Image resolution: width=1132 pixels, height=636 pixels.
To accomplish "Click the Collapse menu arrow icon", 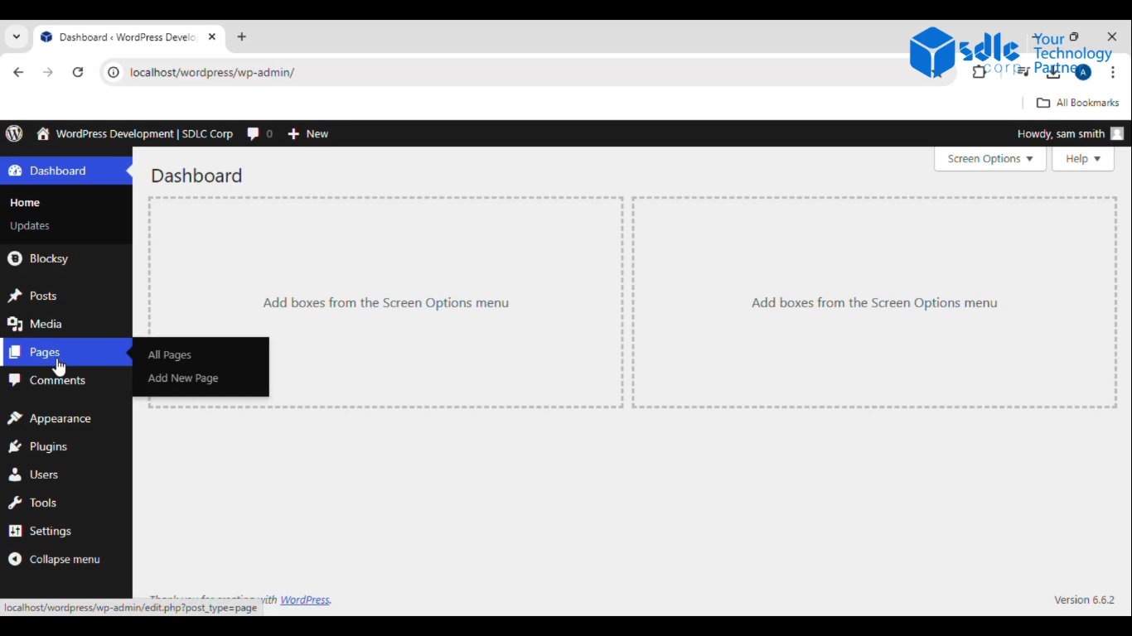I will click(15, 559).
